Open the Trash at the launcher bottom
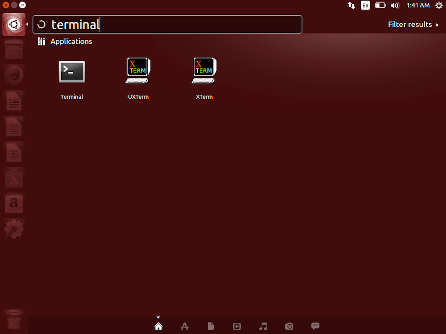The image size is (446, 334). [14, 319]
